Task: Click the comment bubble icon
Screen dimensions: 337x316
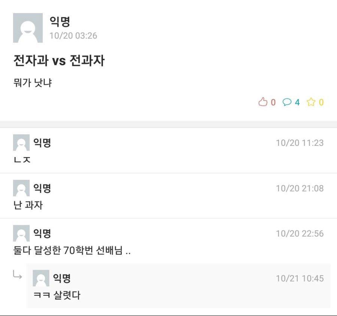Action: click(287, 102)
